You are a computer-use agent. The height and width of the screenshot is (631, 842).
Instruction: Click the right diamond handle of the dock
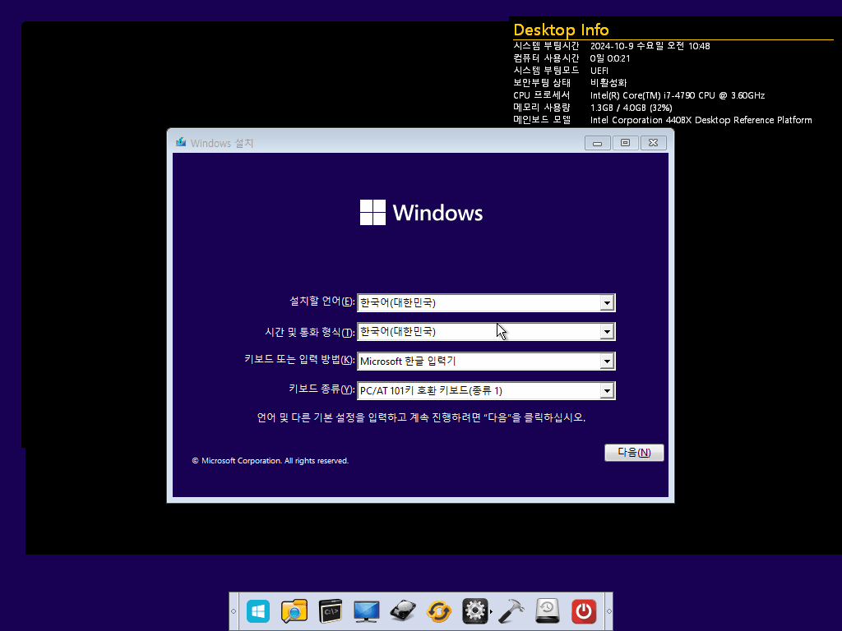[609, 611]
